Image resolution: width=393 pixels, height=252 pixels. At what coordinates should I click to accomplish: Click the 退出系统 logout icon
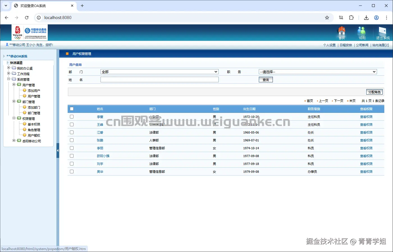pos(383,33)
